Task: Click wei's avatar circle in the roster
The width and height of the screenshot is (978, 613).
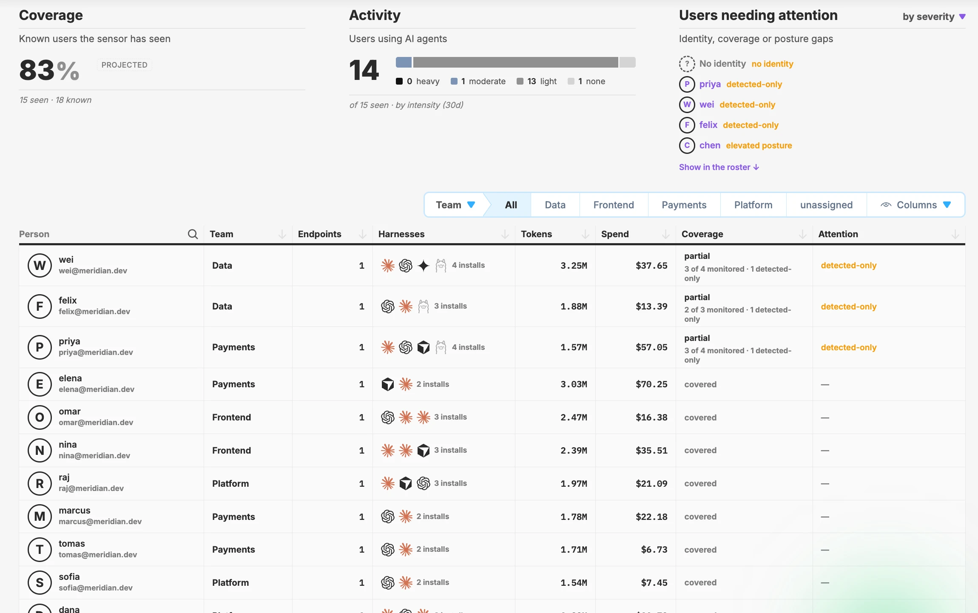Action: [40, 265]
